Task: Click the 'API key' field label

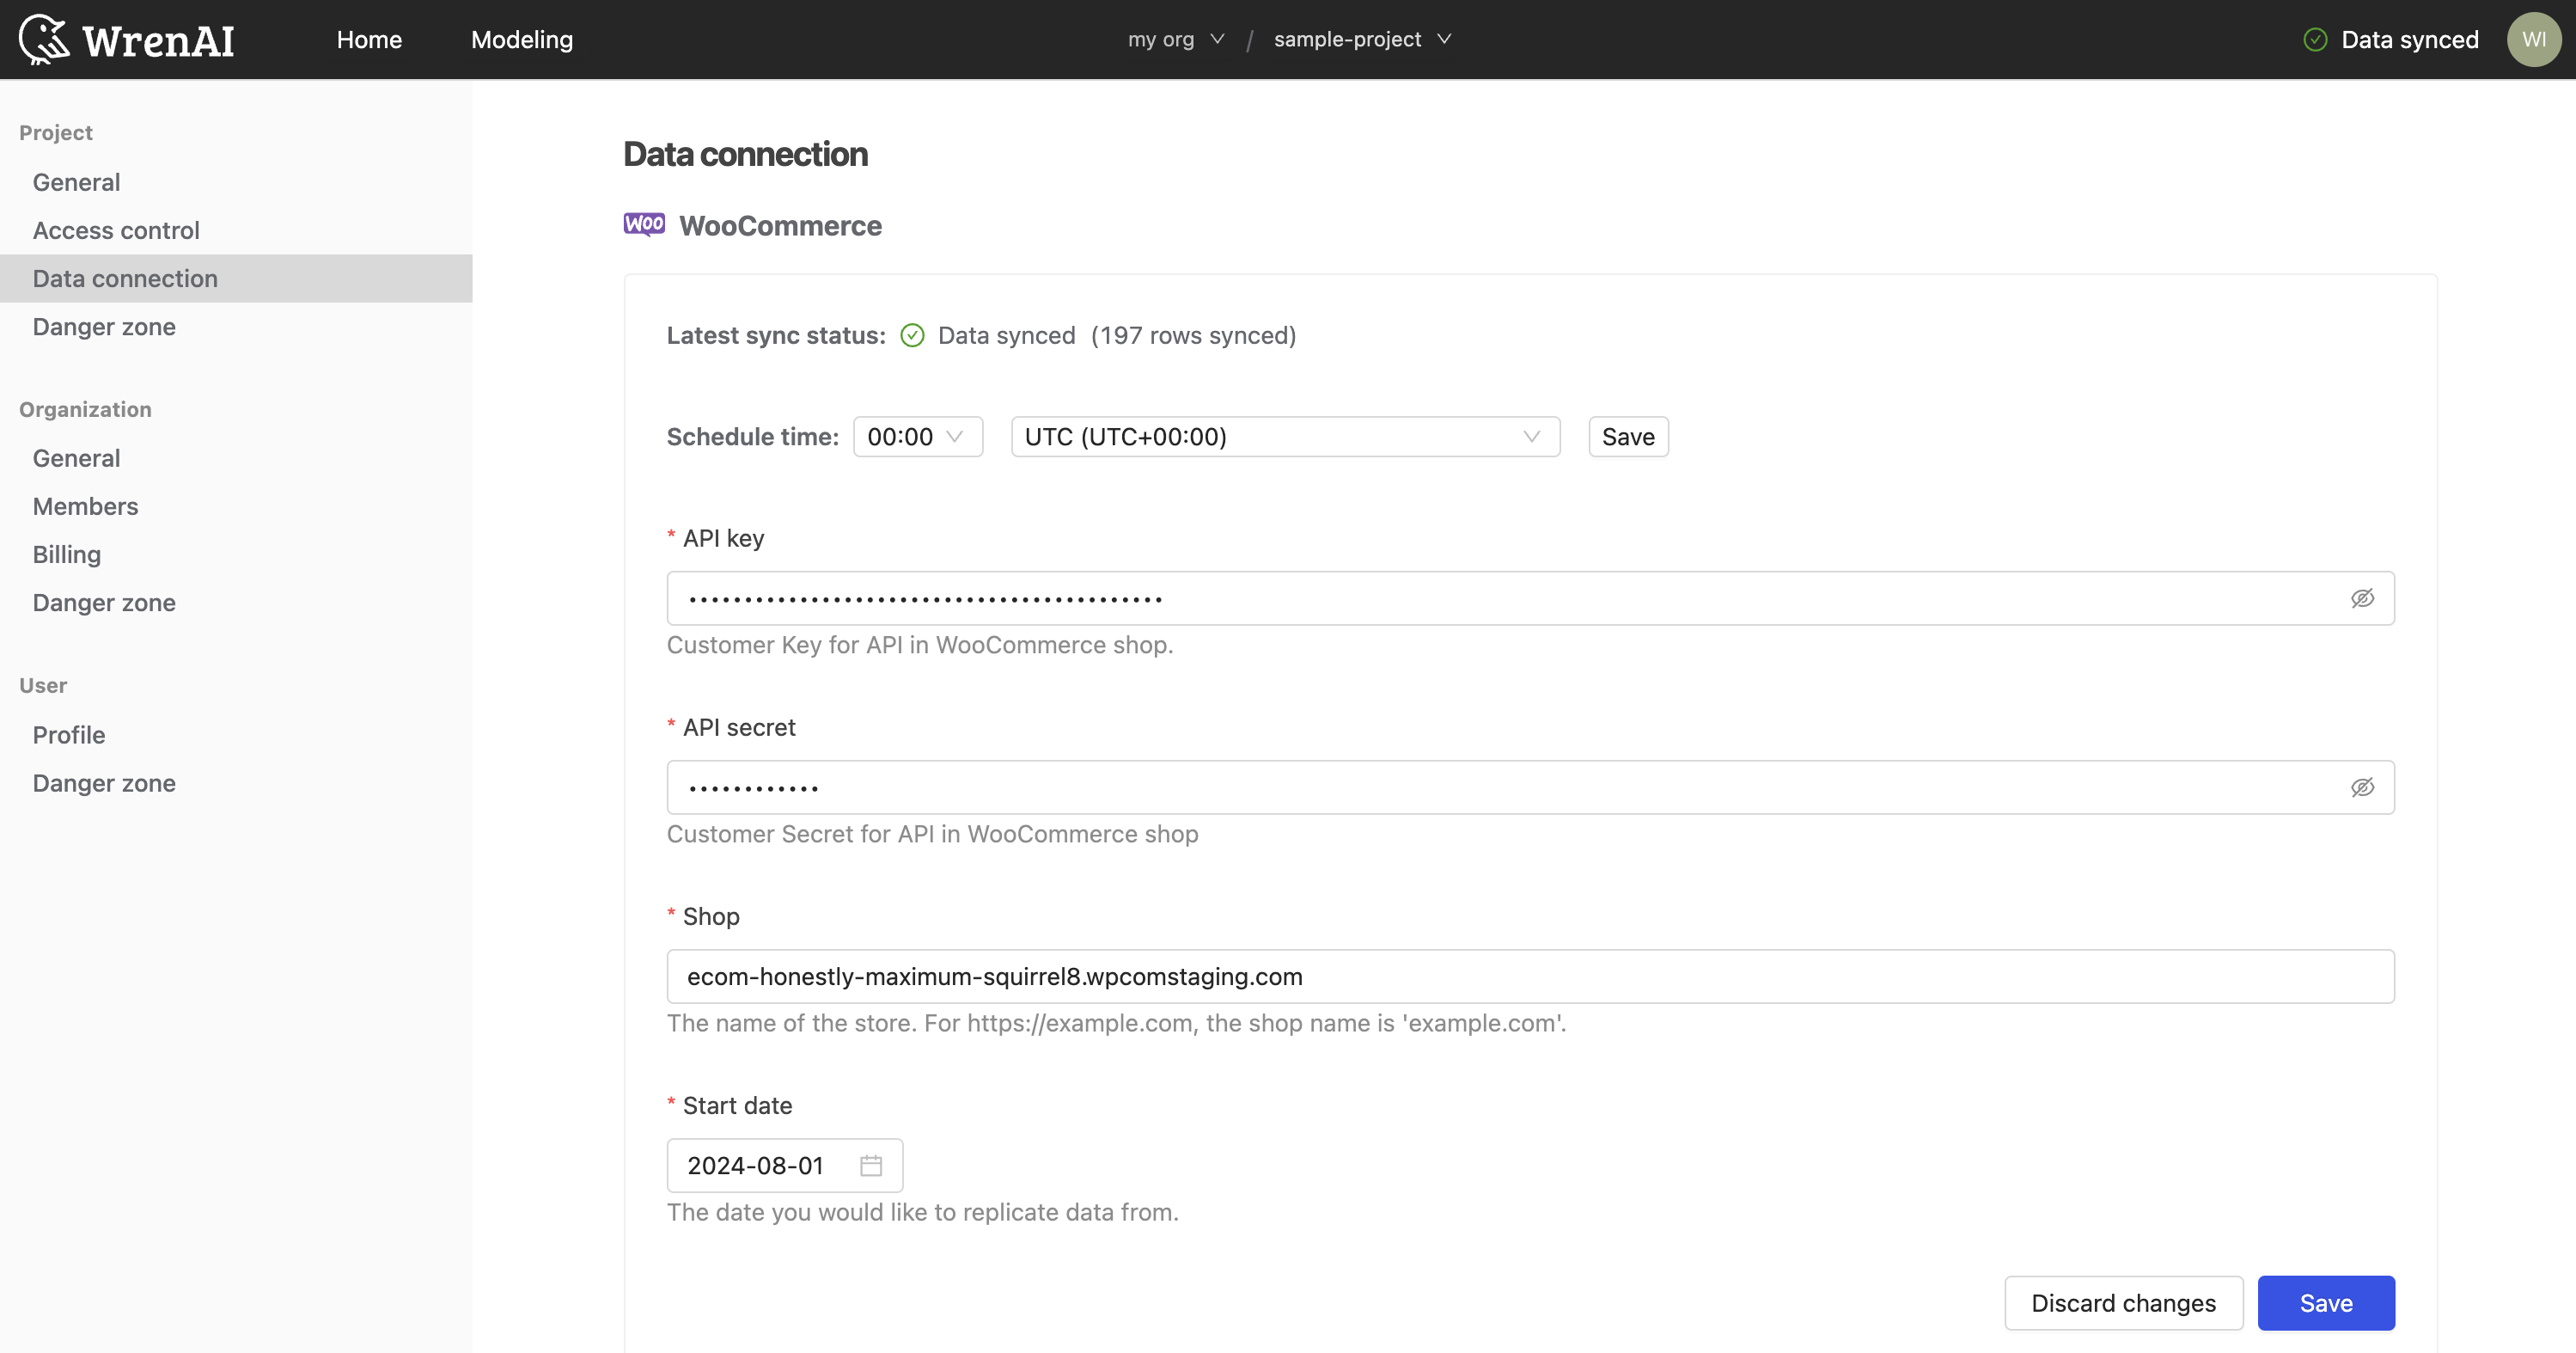Action: pyautogui.click(x=723, y=538)
